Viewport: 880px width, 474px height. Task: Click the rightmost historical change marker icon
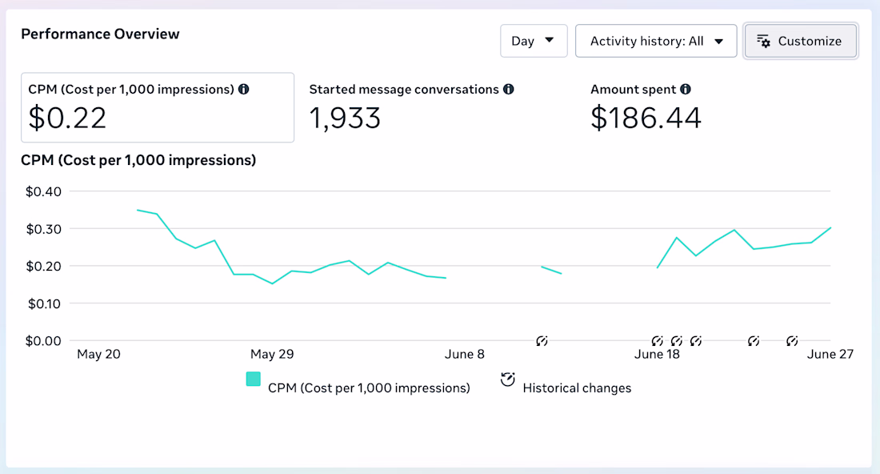pyautogui.click(x=792, y=341)
